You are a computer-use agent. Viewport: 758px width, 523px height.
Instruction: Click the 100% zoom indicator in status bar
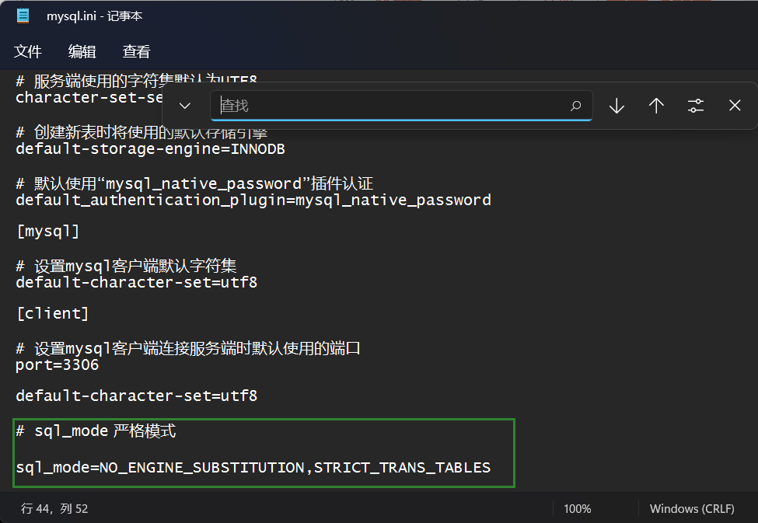tap(577, 508)
